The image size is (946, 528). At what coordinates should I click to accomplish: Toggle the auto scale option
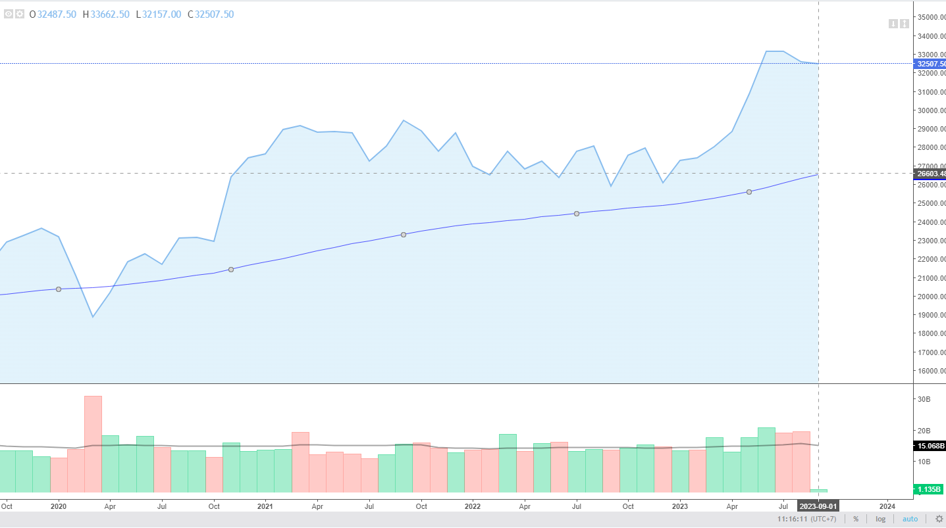(x=910, y=519)
